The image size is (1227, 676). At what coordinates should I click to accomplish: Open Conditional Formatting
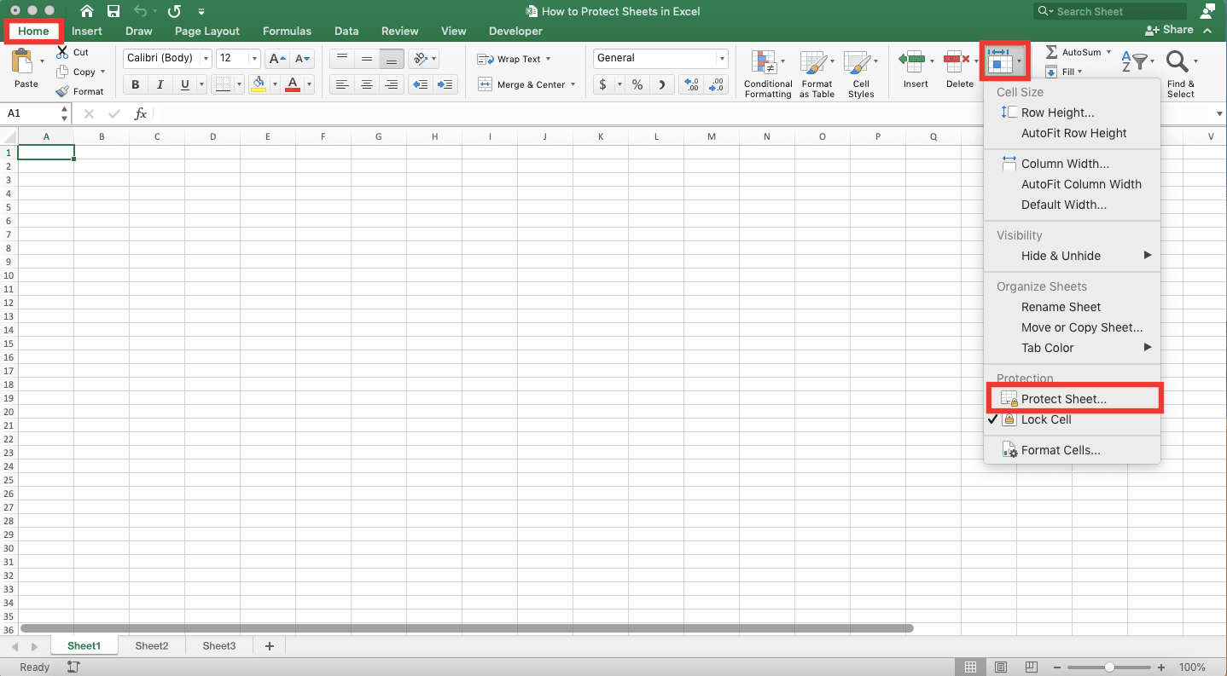(768, 74)
